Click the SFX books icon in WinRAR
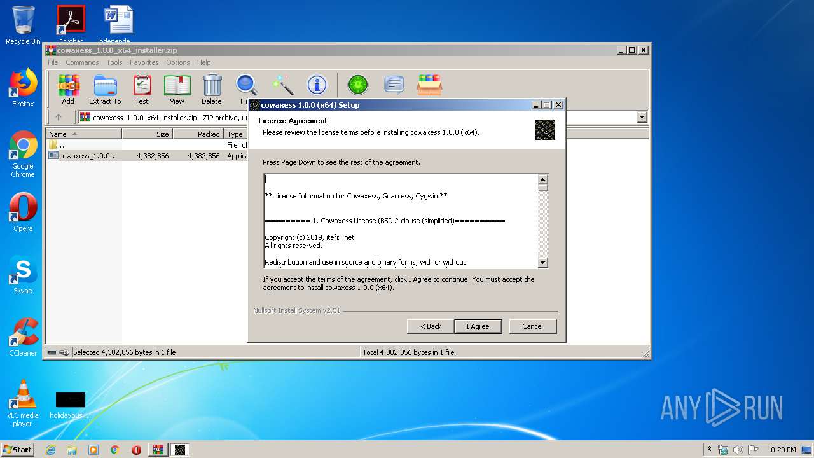The height and width of the screenshot is (458, 814). click(429, 85)
